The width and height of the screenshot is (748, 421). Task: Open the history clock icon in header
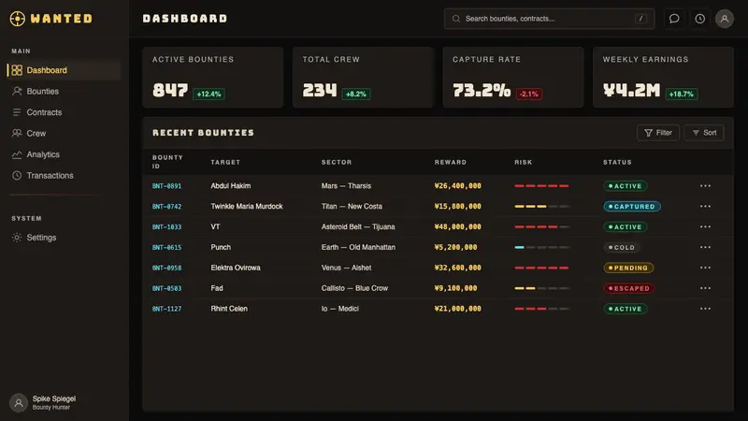click(699, 19)
